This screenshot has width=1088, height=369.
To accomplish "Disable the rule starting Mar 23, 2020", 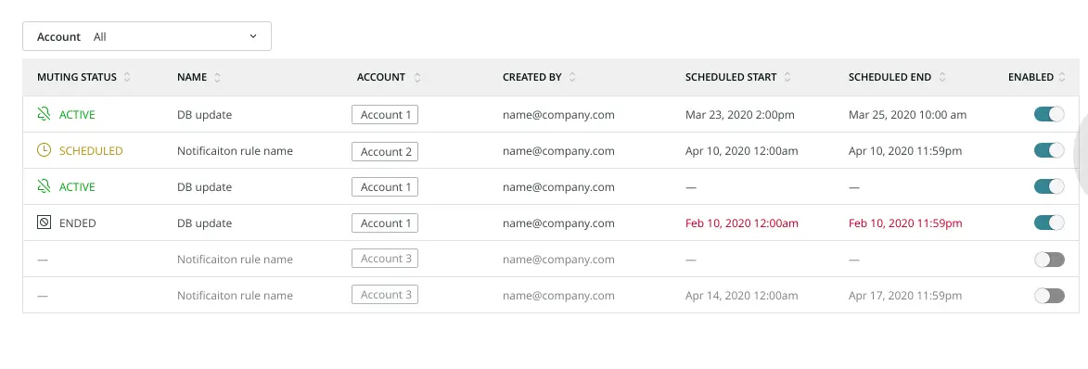I will point(1049,114).
